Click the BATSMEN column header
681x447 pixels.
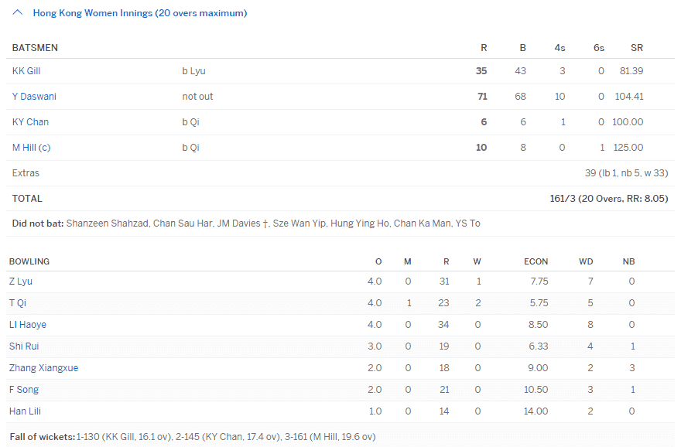[x=35, y=48]
